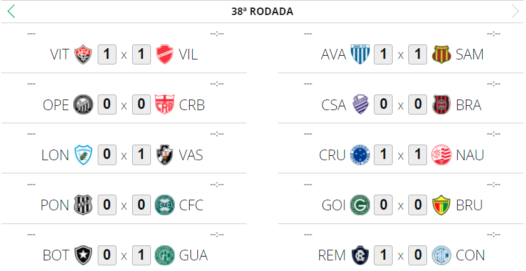
Task: Click the 38ª RODADA heading
Action: click(262, 11)
